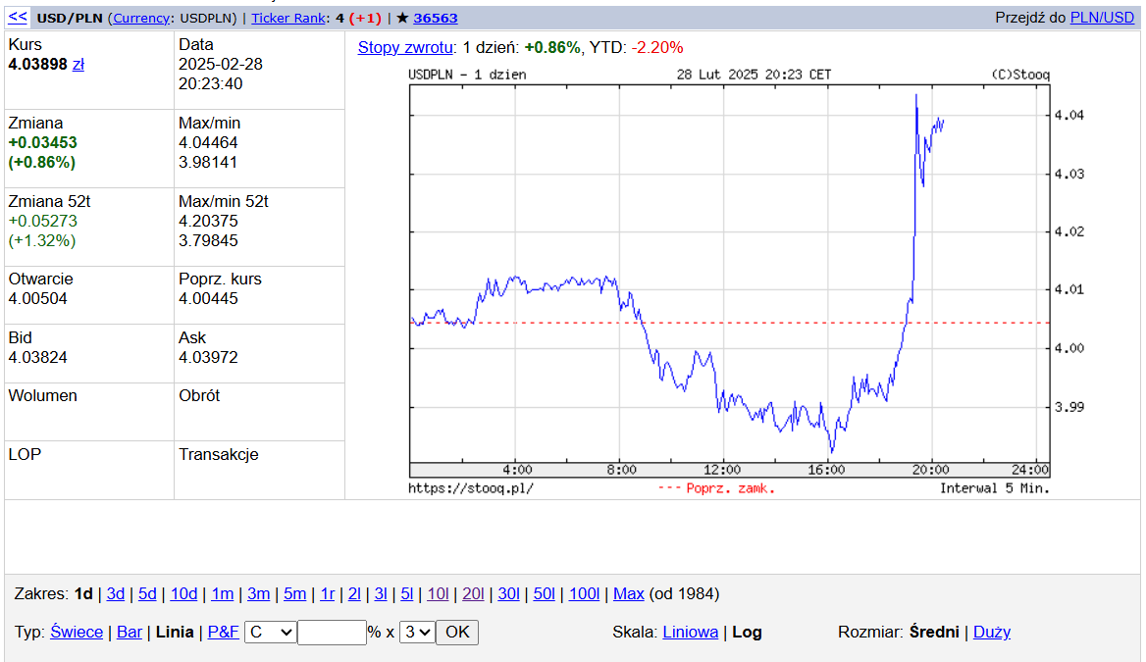Select the 10l range
Viewport: 1146px width, 662px height.
437,594
